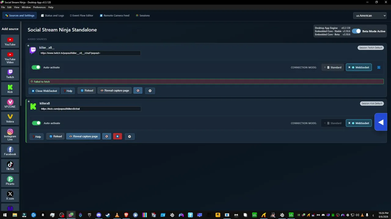391x219 pixels.
Task: Reveal capture page for Twitch source
Action: pyautogui.click(x=115, y=91)
